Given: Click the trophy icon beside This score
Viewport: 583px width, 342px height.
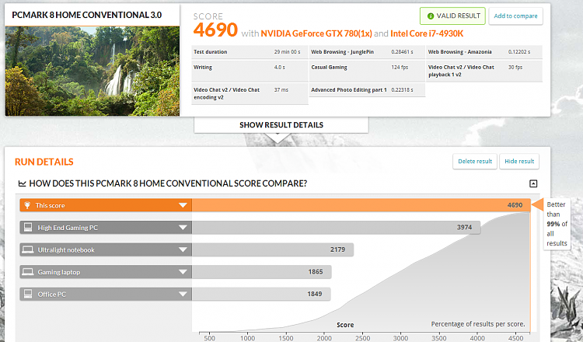Looking at the screenshot, I should coord(27,205).
